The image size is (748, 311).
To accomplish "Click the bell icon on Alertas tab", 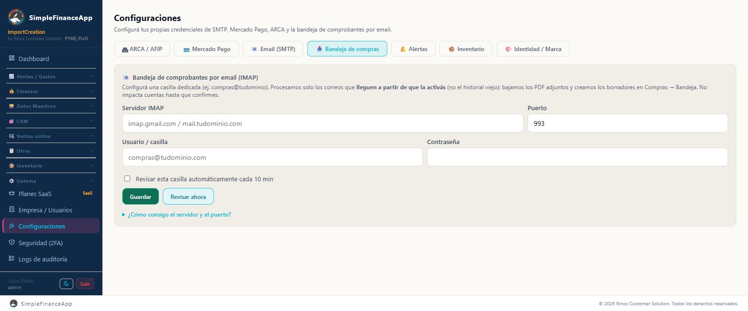I will tap(403, 49).
